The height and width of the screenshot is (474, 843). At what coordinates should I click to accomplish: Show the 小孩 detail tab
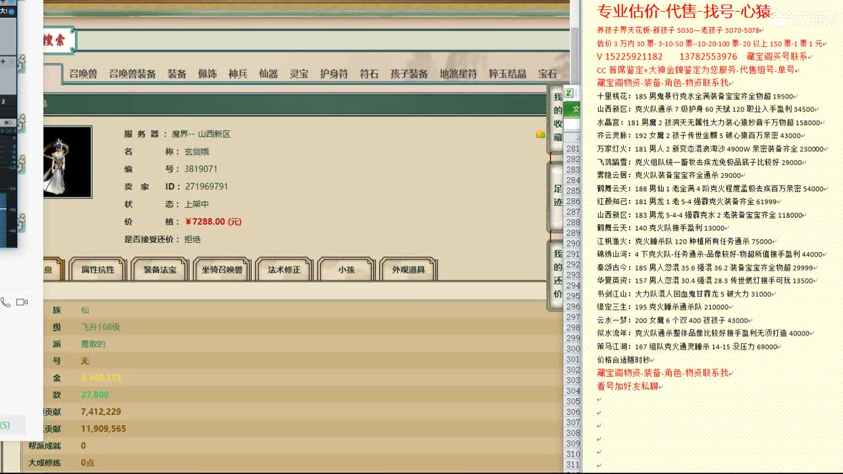pos(346,269)
